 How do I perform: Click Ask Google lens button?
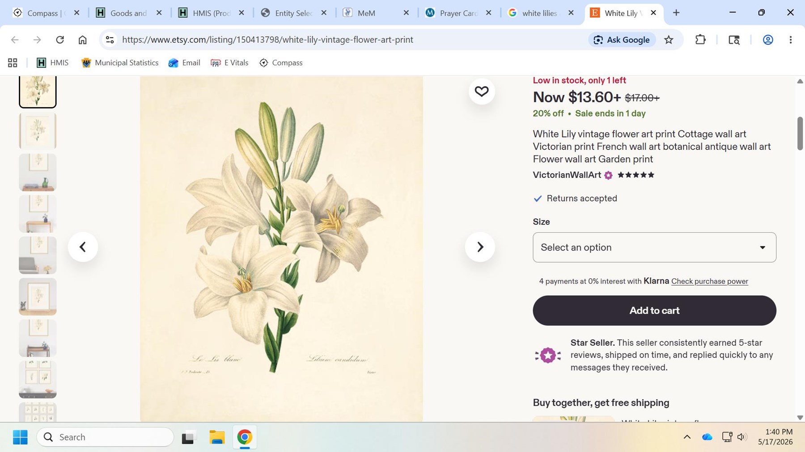[x=622, y=40]
